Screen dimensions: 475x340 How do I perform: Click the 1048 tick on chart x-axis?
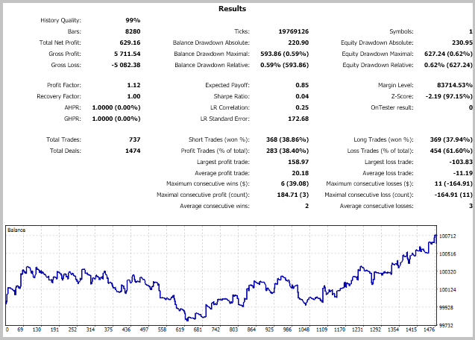pos(303,330)
